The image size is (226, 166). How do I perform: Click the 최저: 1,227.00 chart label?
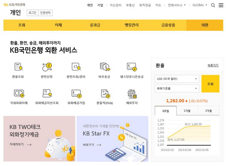[176, 140]
